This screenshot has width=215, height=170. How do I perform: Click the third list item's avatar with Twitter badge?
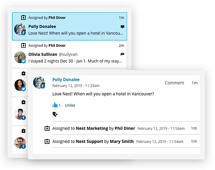tap(20, 85)
